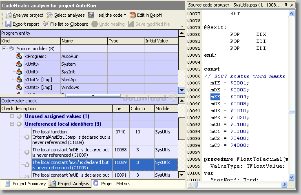The image size is (301, 195).
Task: Select the System unit name
Action: coord(69,64)
